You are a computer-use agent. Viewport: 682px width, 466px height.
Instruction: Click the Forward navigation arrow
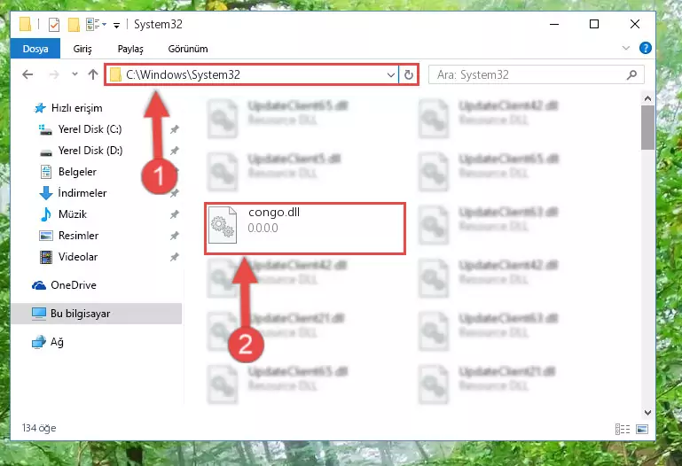(x=54, y=74)
